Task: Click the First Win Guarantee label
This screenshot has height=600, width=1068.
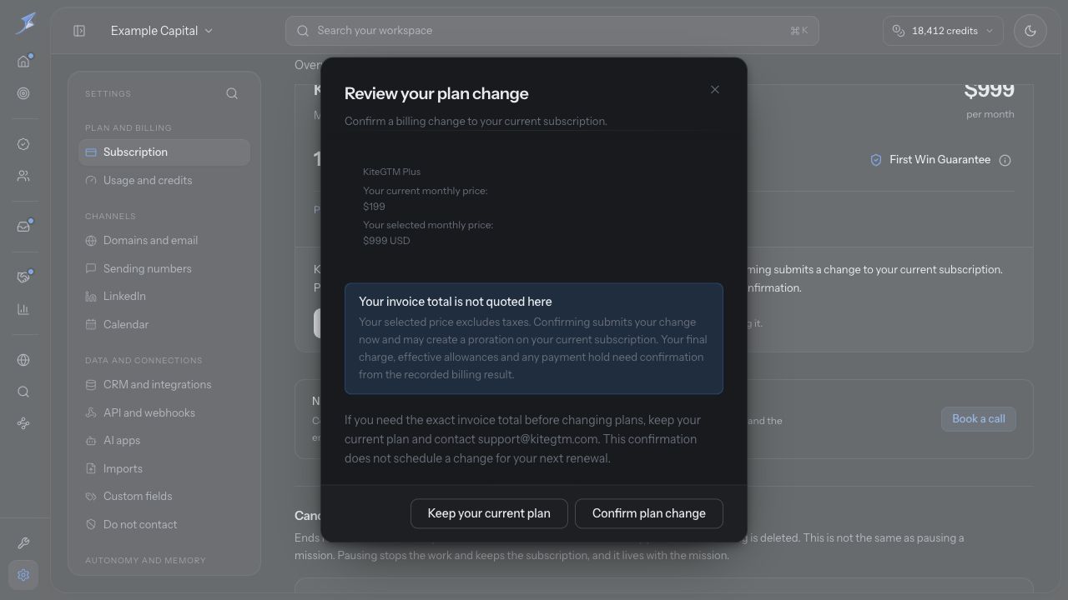Action: [940, 160]
